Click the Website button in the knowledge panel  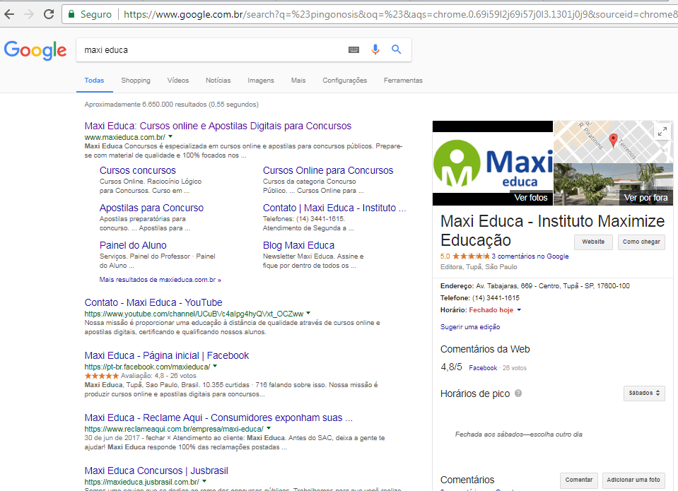click(593, 242)
